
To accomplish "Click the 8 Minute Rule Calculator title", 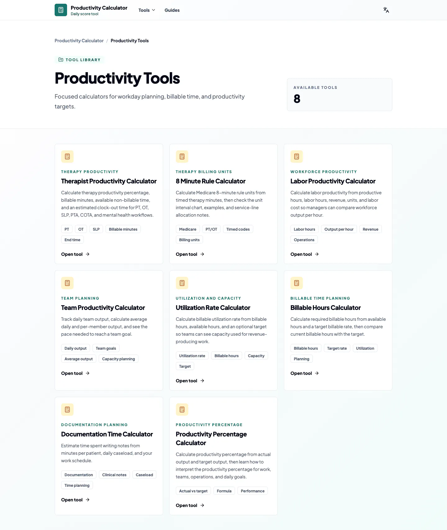I will pyautogui.click(x=210, y=181).
